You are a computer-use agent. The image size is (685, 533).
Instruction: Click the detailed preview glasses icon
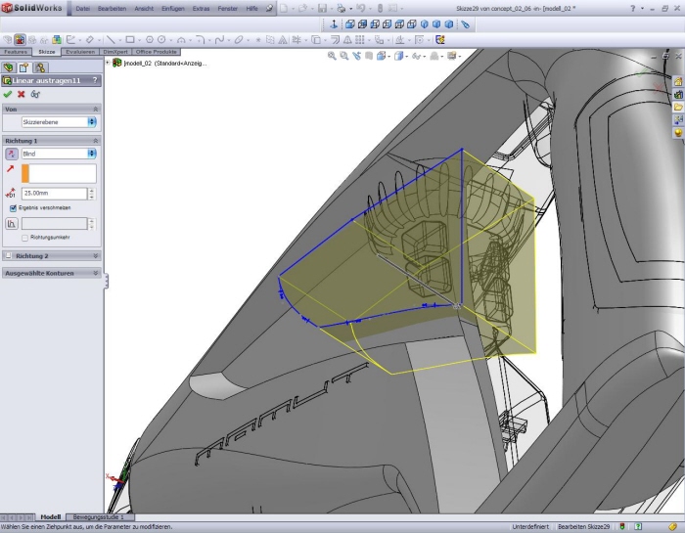coord(35,94)
